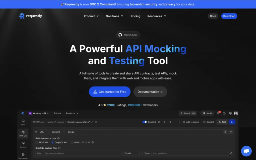Click the user profile avatar
The height and width of the screenshot is (160, 256).
236,113
